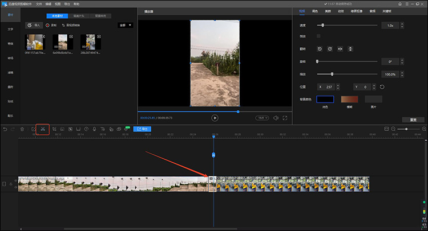
Task: Select the brown gradient blur background swatch
Action: pyautogui.click(x=349, y=99)
